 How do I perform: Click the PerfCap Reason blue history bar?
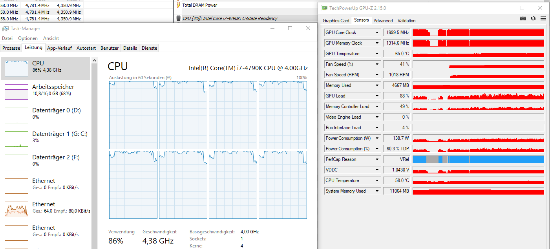pos(479,159)
